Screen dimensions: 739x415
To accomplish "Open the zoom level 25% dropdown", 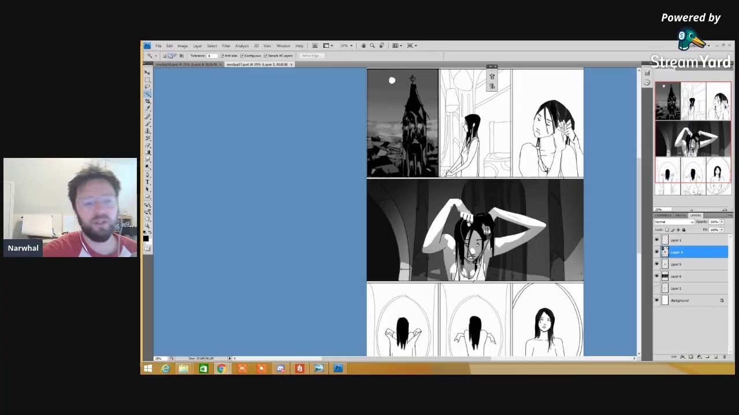I will pyautogui.click(x=346, y=46).
